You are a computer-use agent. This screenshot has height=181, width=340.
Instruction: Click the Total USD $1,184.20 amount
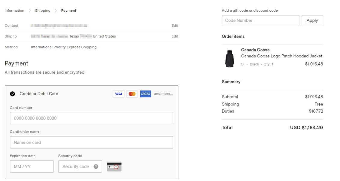pyautogui.click(x=306, y=127)
